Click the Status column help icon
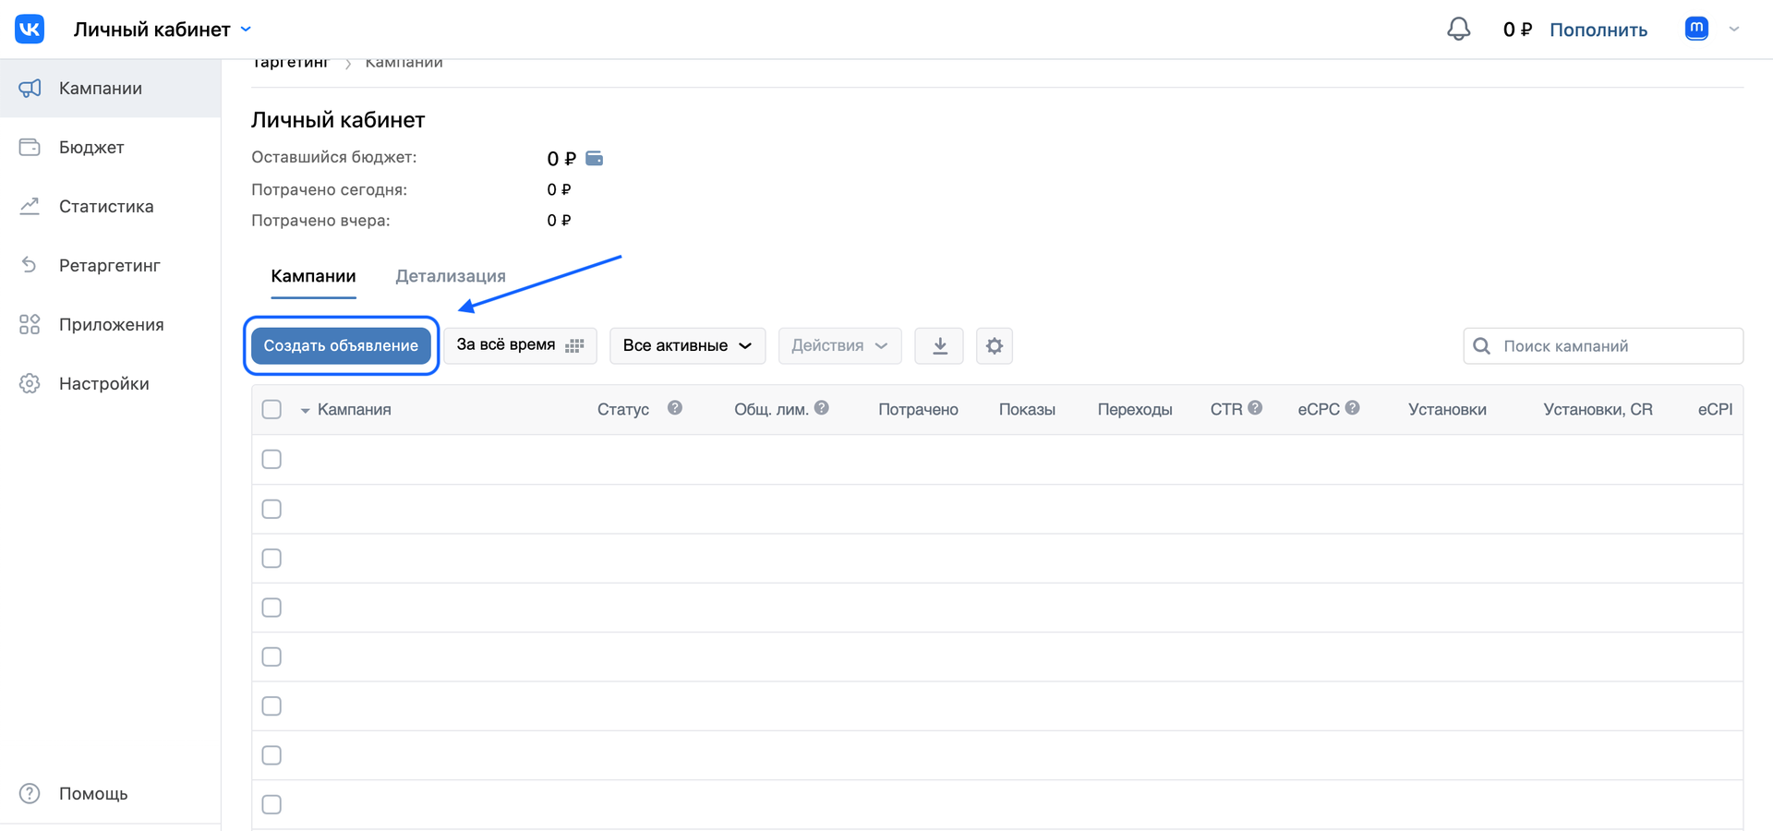Image resolution: width=1773 pixels, height=831 pixels. tap(675, 408)
